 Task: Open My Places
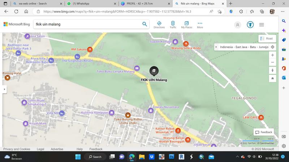coord(186,25)
